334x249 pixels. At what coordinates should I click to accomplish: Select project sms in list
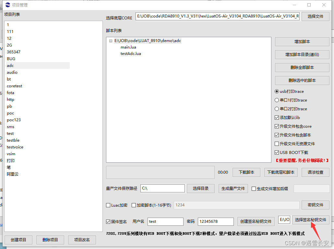point(10,127)
